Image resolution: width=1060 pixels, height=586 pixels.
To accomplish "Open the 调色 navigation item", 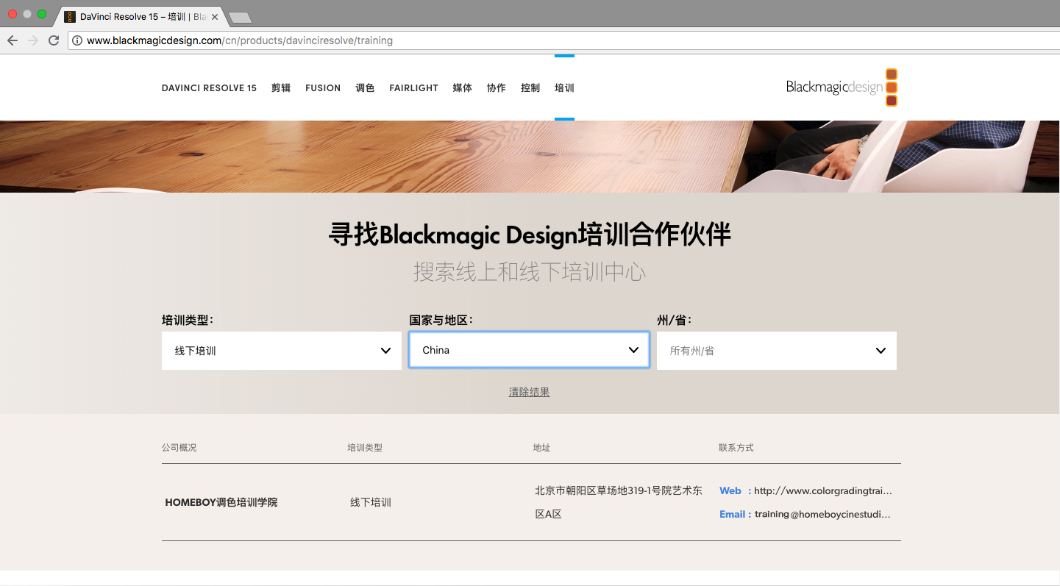I will [x=365, y=87].
